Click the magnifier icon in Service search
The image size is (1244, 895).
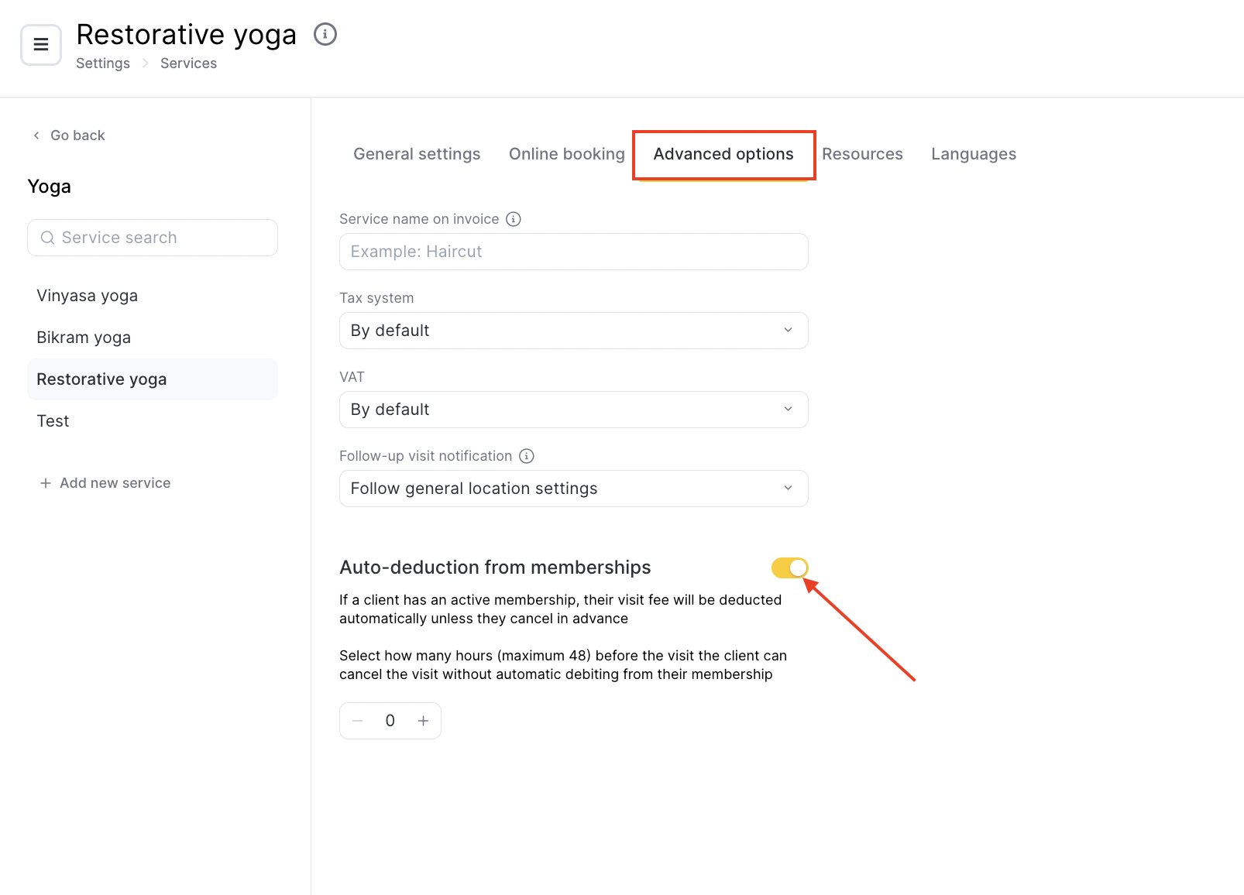point(48,238)
